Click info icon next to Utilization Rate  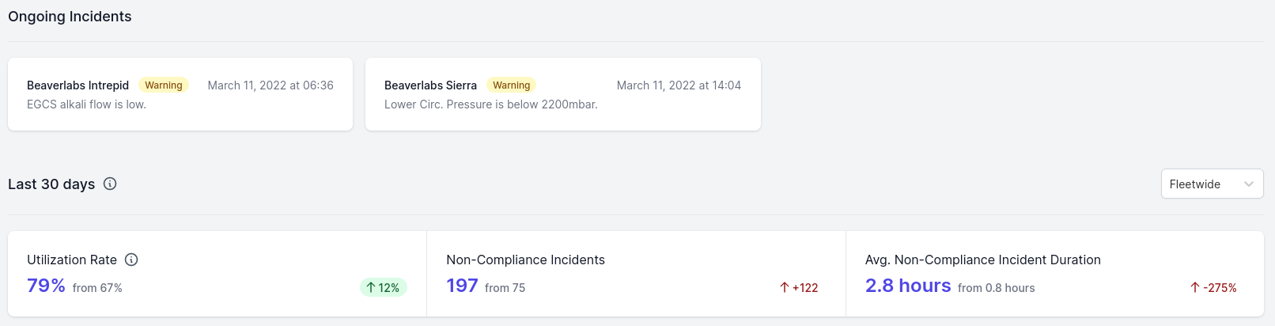tap(132, 260)
